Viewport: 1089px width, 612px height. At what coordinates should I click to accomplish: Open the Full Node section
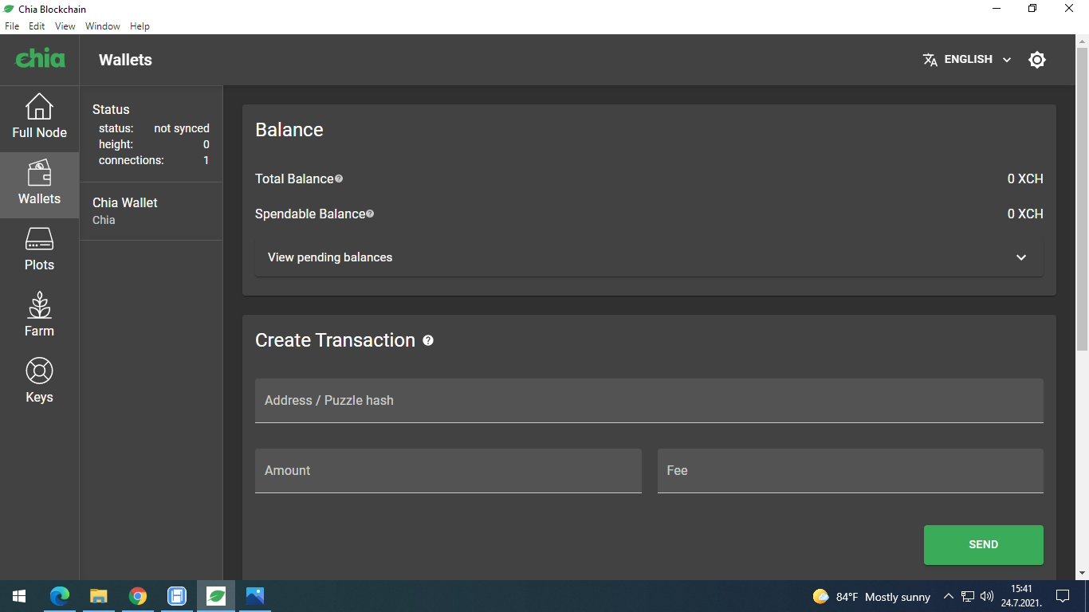(x=39, y=119)
